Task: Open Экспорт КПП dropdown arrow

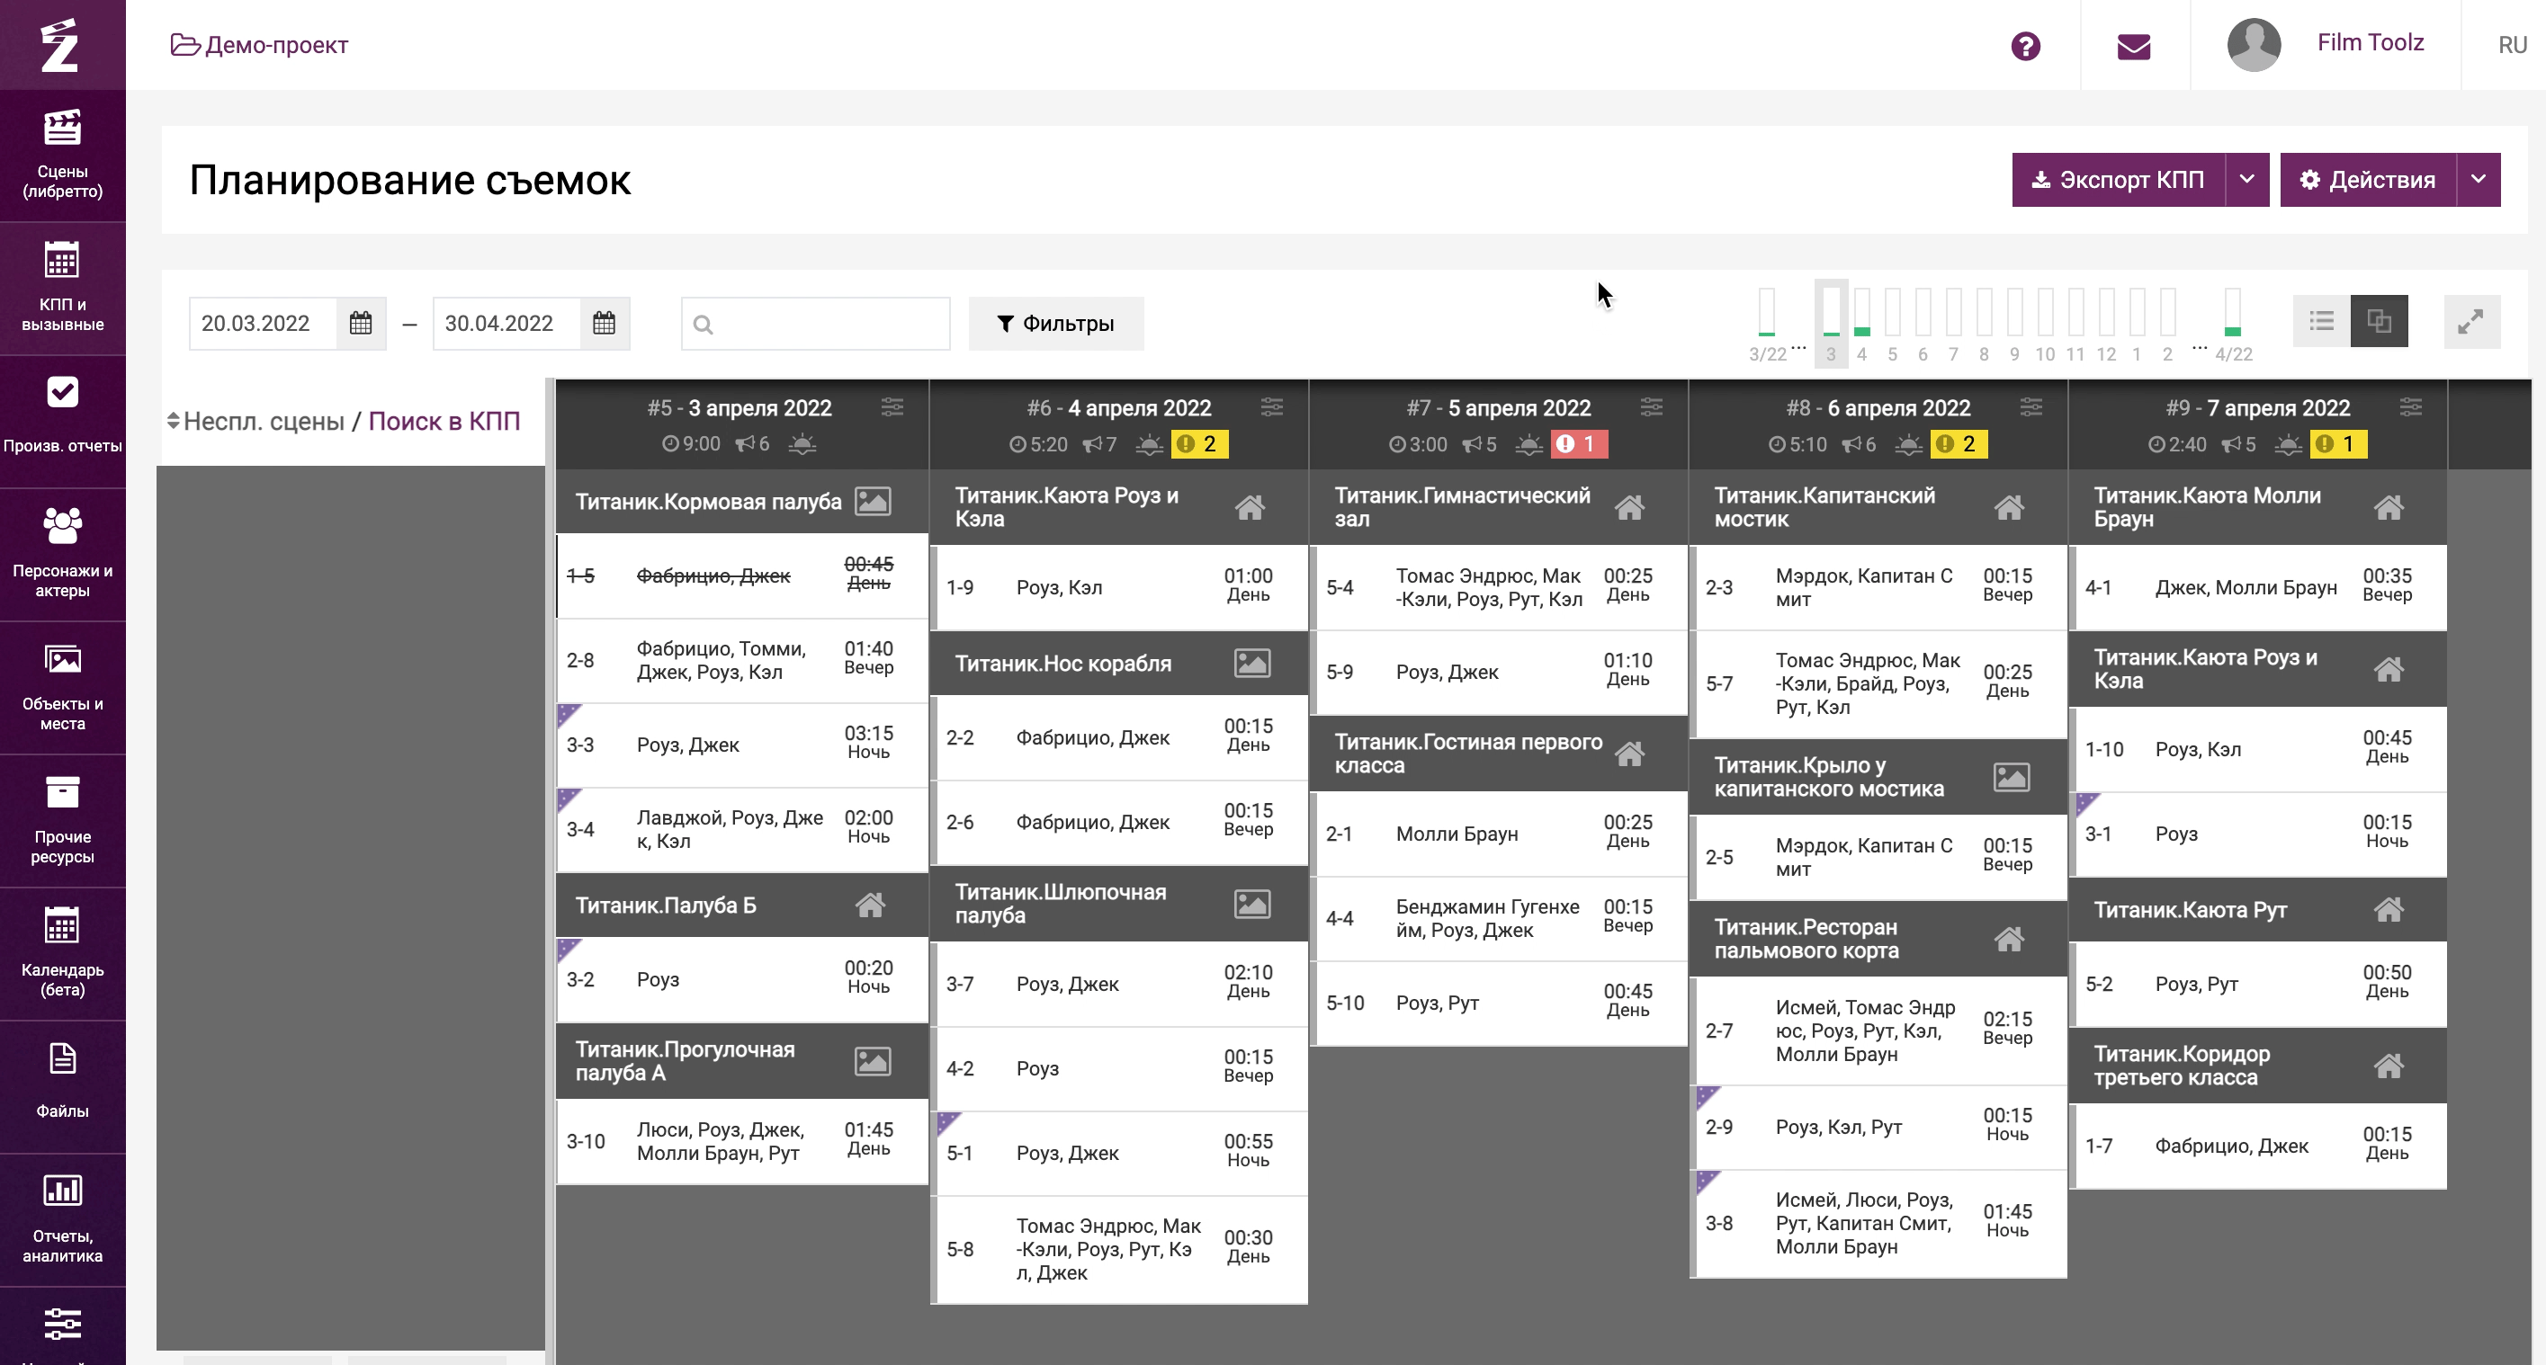Action: tap(2246, 180)
